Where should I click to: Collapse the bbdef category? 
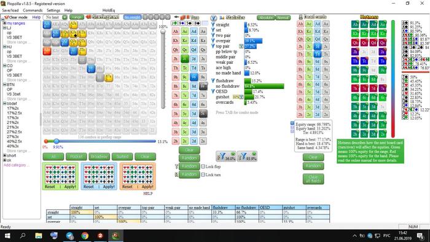5,104
